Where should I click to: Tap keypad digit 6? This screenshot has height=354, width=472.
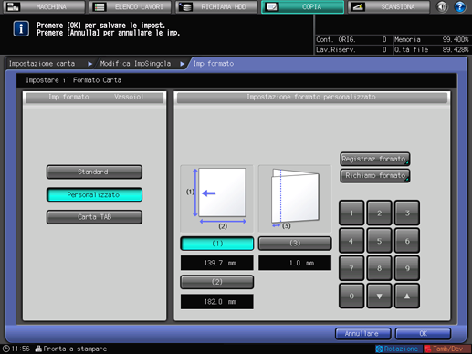pos(407,241)
